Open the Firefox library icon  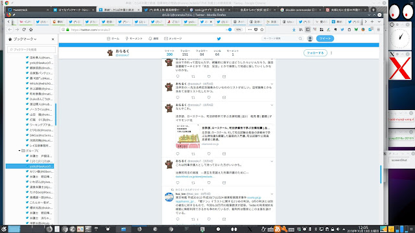301,30
